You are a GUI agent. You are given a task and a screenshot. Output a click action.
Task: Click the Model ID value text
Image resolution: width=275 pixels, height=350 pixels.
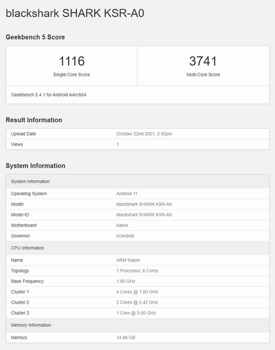(x=144, y=215)
